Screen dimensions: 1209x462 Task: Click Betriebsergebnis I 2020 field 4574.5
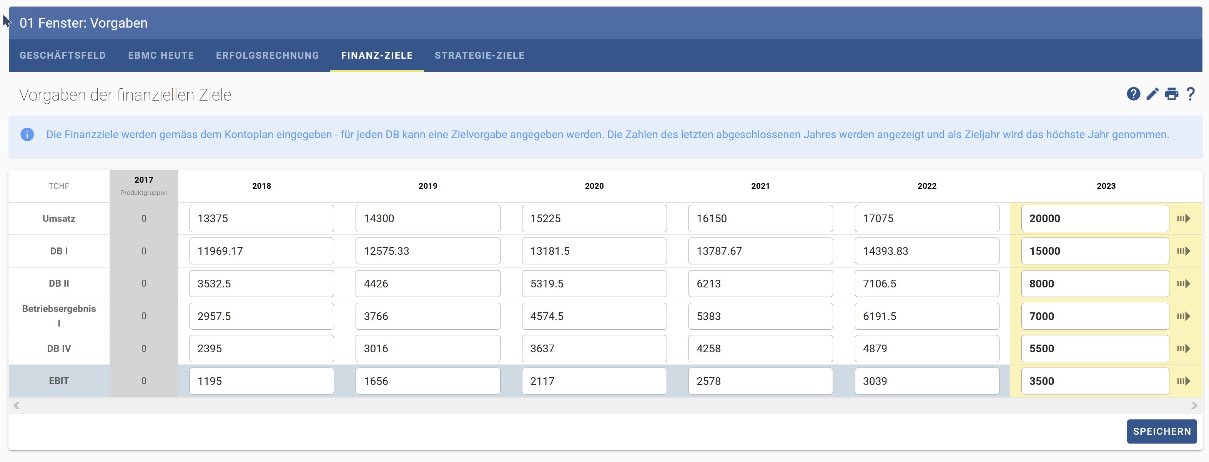pyautogui.click(x=594, y=316)
